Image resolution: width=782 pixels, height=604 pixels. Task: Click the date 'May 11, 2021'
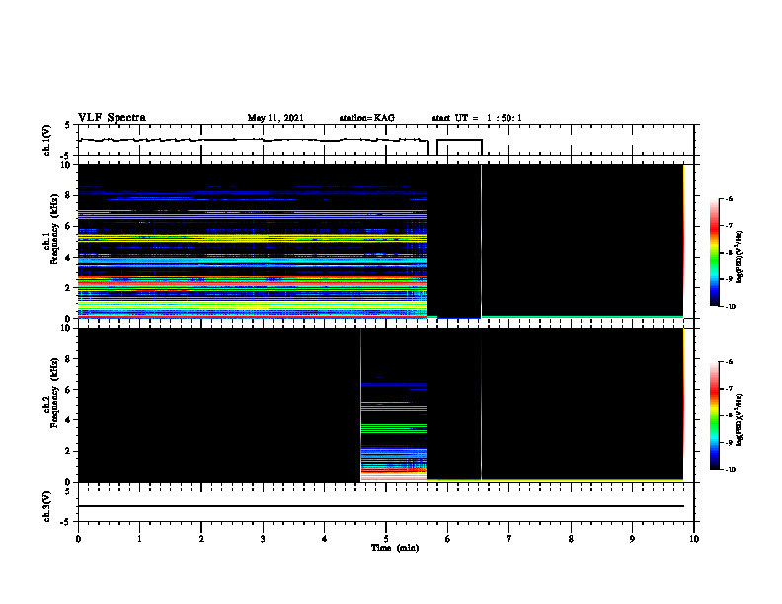(x=275, y=118)
